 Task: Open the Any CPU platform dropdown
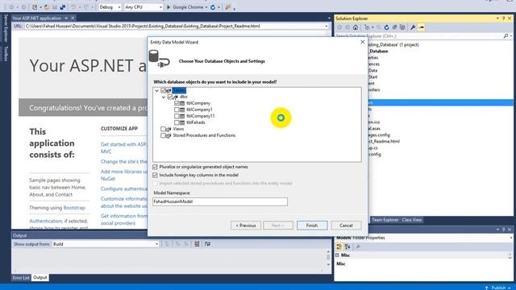tap(160, 7)
